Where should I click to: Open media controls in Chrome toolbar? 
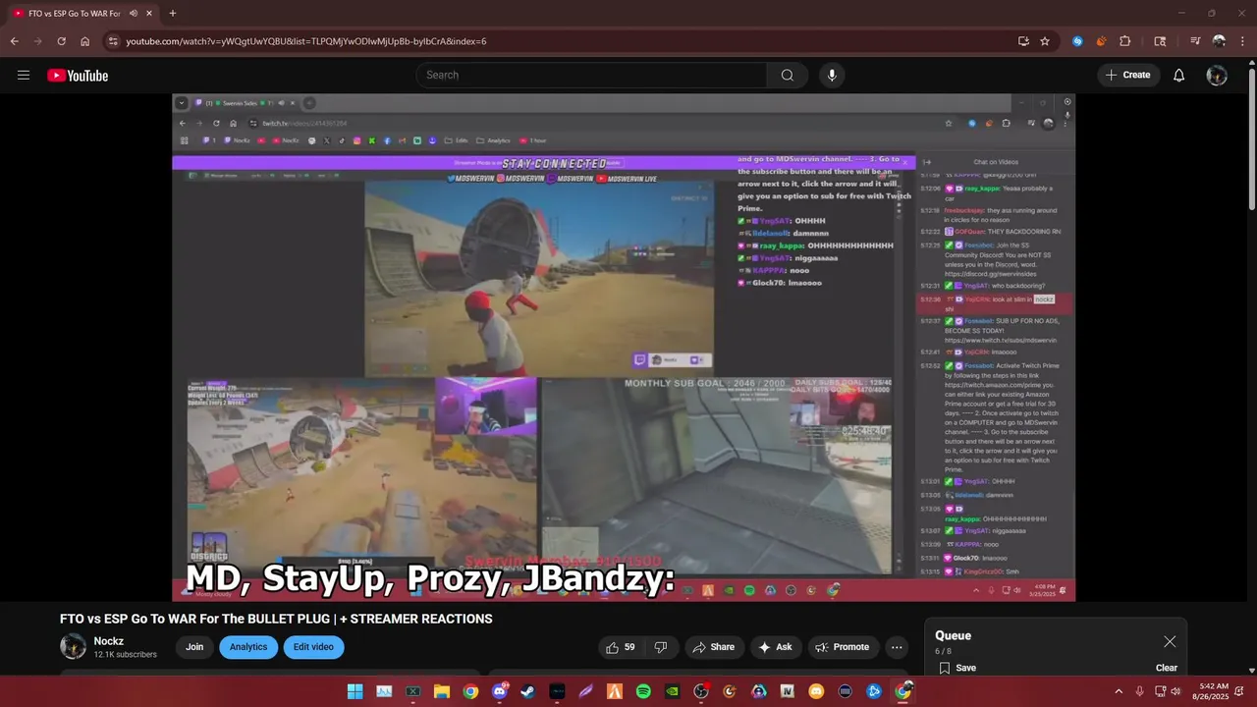[1195, 41]
